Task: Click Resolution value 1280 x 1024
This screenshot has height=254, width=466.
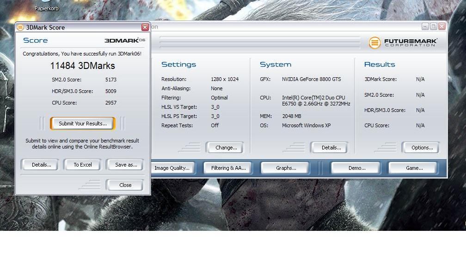Action: point(225,80)
